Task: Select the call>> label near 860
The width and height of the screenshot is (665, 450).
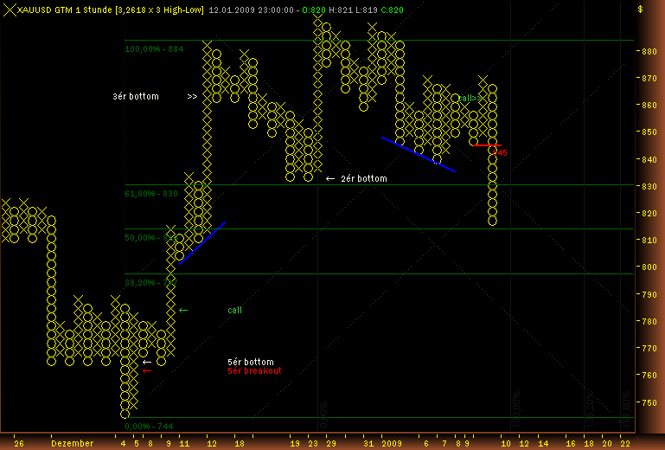Action: coord(470,98)
